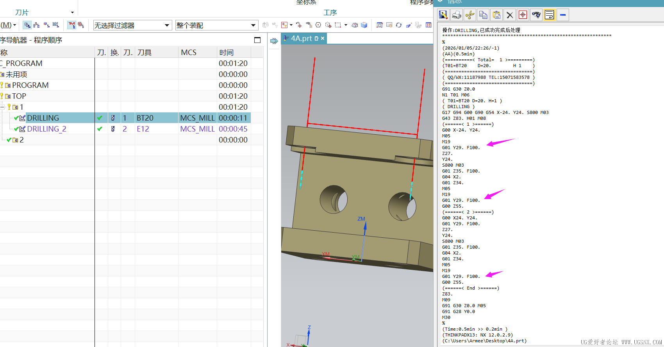Open Find with the binoculars icon
Image resolution: width=664 pixels, height=347 pixels.
pyautogui.click(x=536, y=15)
